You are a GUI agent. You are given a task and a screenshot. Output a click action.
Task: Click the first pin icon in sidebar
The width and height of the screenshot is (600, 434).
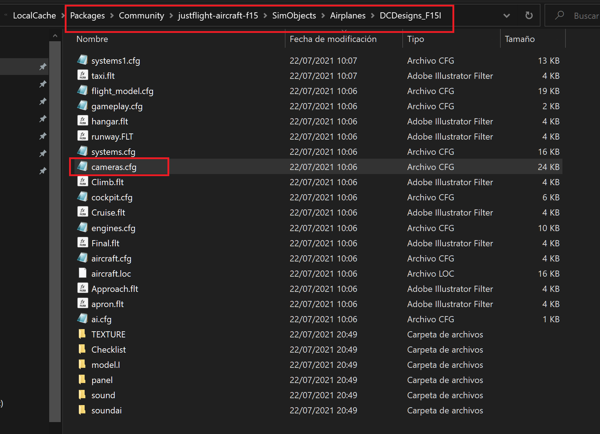pos(43,67)
